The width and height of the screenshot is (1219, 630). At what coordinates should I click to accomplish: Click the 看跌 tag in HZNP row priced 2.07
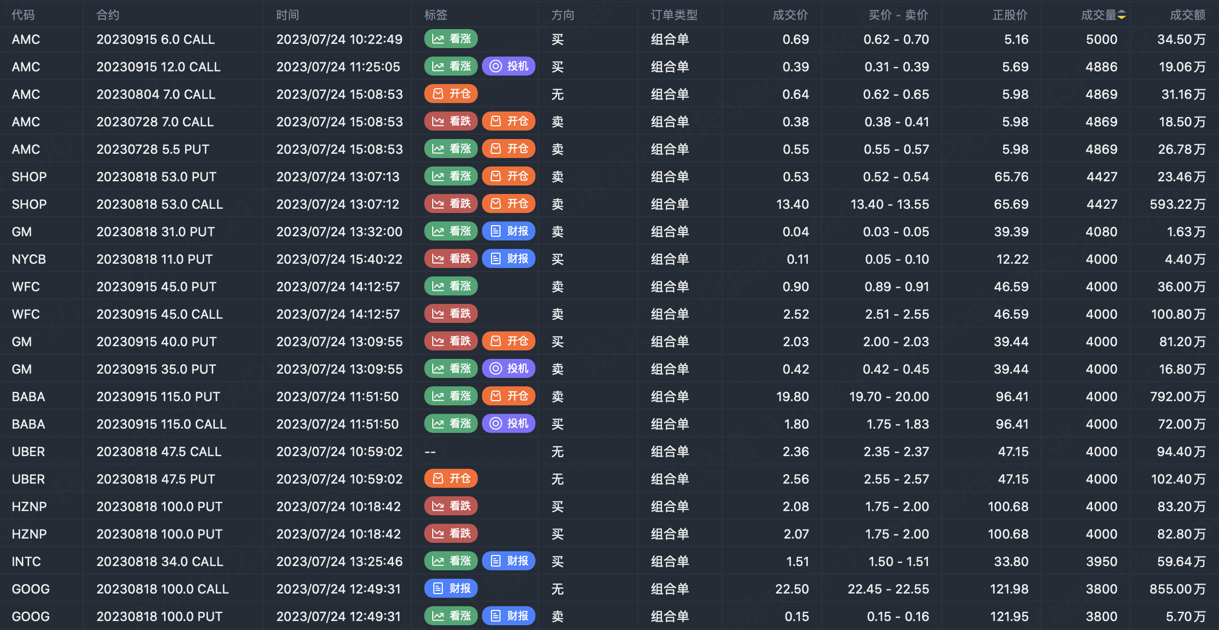(x=451, y=533)
